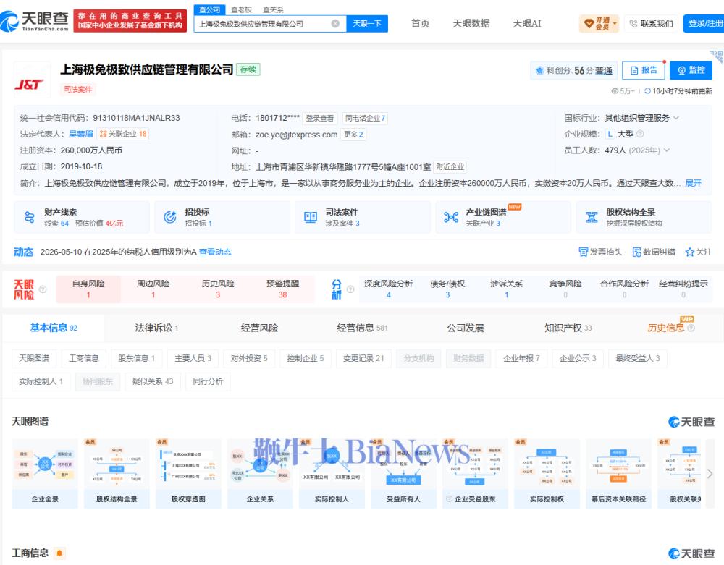Open the 关联企业 18 badge
The width and height of the screenshot is (724, 565).
(x=123, y=134)
